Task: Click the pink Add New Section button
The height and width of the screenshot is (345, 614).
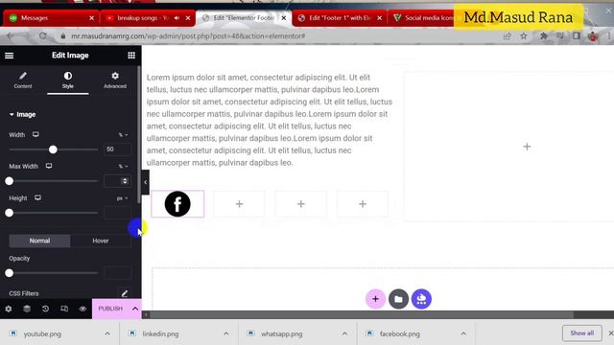Action: (375, 299)
